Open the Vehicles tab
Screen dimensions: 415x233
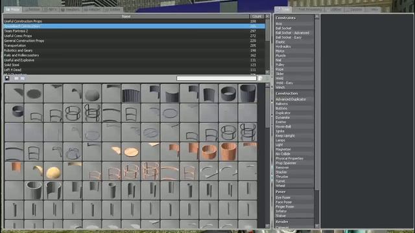pyautogui.click(x=92, y=10)
